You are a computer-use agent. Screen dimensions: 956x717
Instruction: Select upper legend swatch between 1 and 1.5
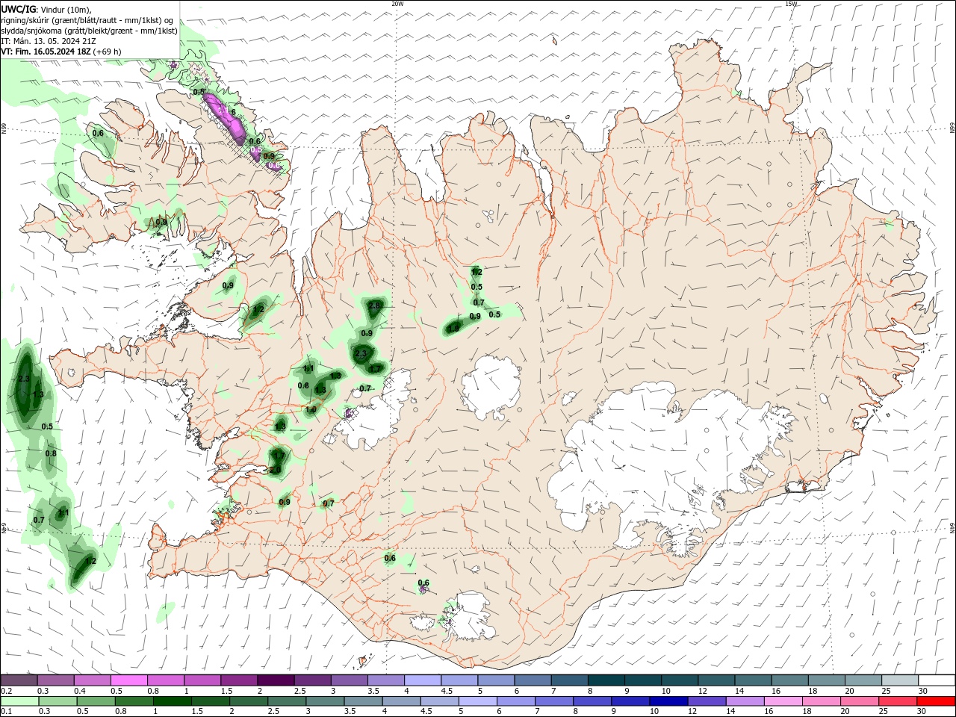[x=202, y=680]
